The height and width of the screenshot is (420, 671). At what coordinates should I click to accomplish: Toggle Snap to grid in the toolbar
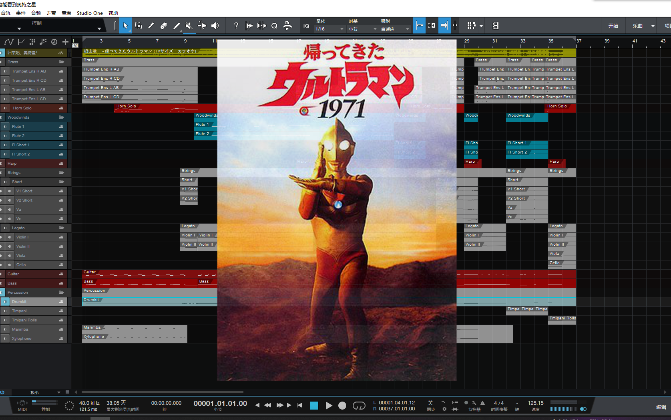click(x=419, y=26)
